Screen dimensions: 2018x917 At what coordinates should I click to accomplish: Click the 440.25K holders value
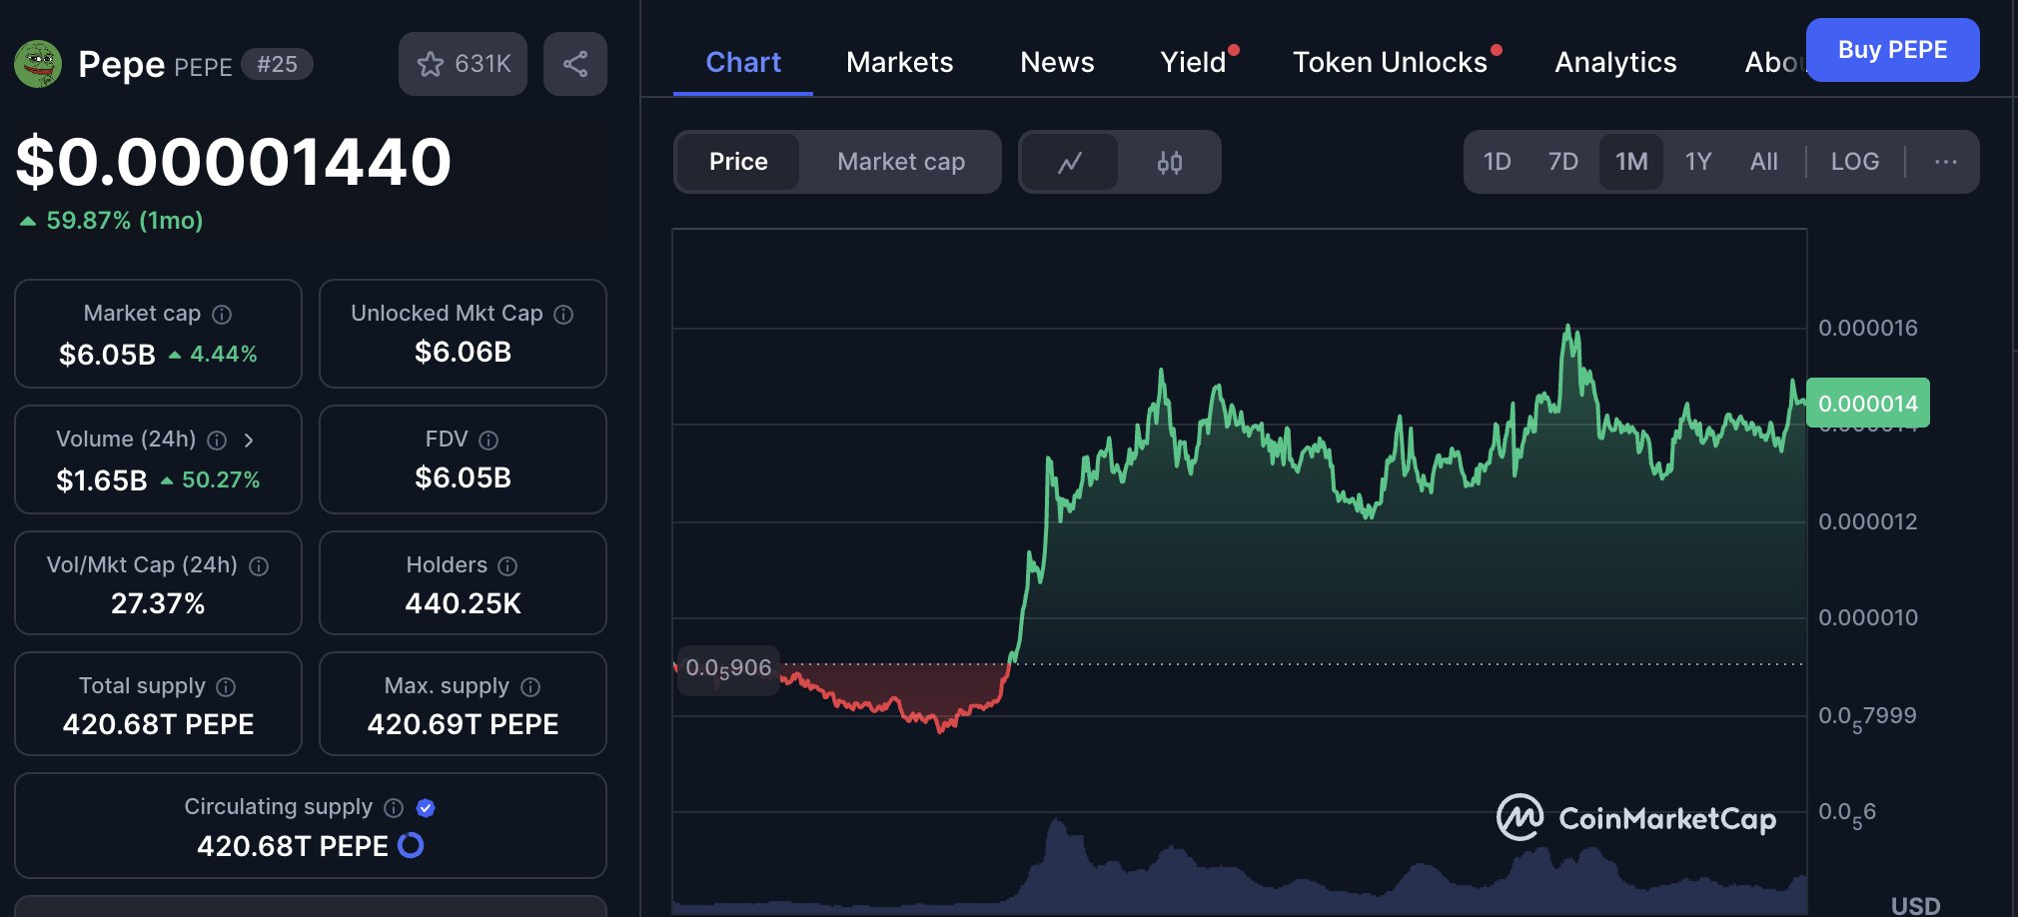click(463, 603)
